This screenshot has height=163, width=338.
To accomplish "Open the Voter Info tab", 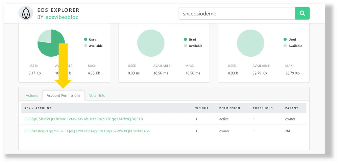I will tap(97, 96).
